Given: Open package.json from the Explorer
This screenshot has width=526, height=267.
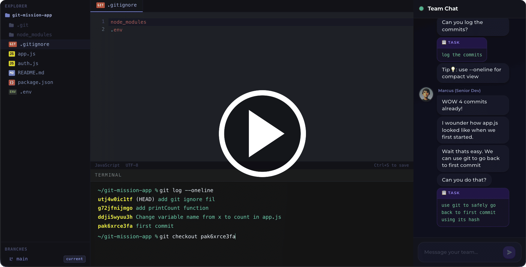Looking at the screenshot, I should pyautogui.click(x=45, y=82).
